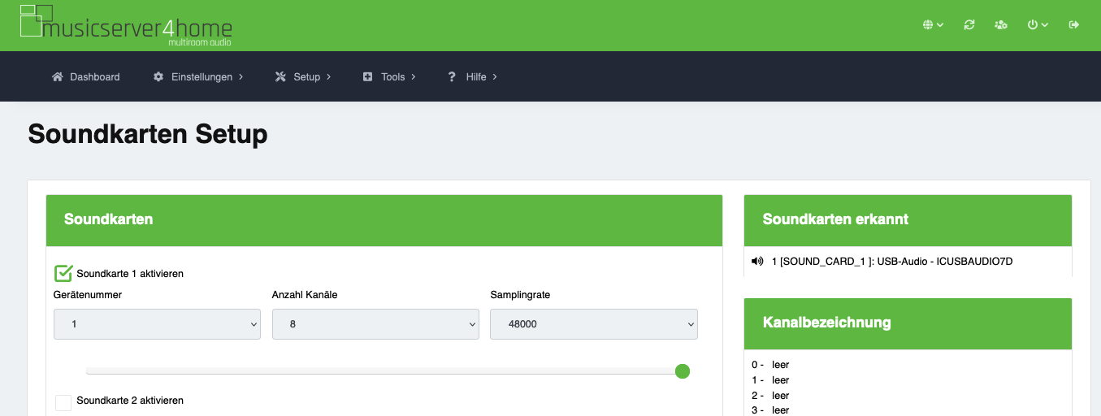Click the Einstellungen gear icon
Viewport: 1101px width, 416px height.
tap(158, 76)
